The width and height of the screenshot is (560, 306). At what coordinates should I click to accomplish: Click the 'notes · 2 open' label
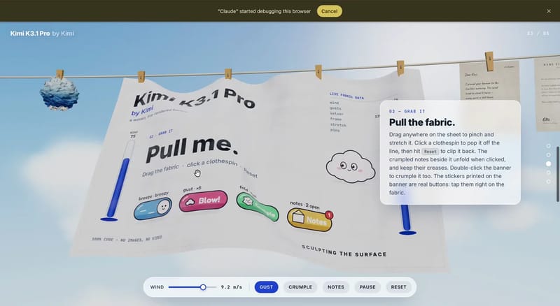pos(304,205)
